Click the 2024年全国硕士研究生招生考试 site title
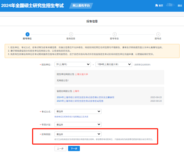Image resolution: width=184 pixels, height=155 pixels. [x=32, y=5]
